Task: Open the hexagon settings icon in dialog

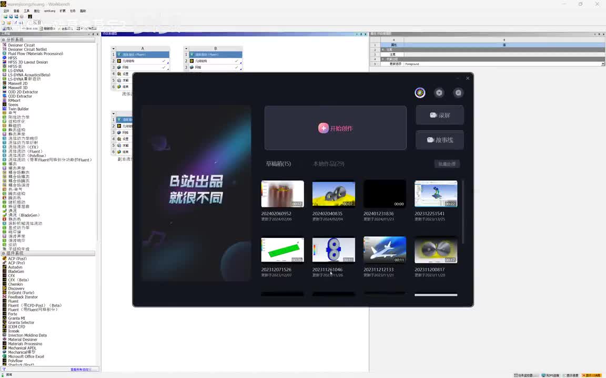Action: (x=439, y=92)
